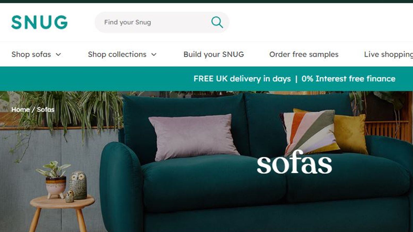
Task: Expand the chevron beside Shop collections
Action: point(154,54)
